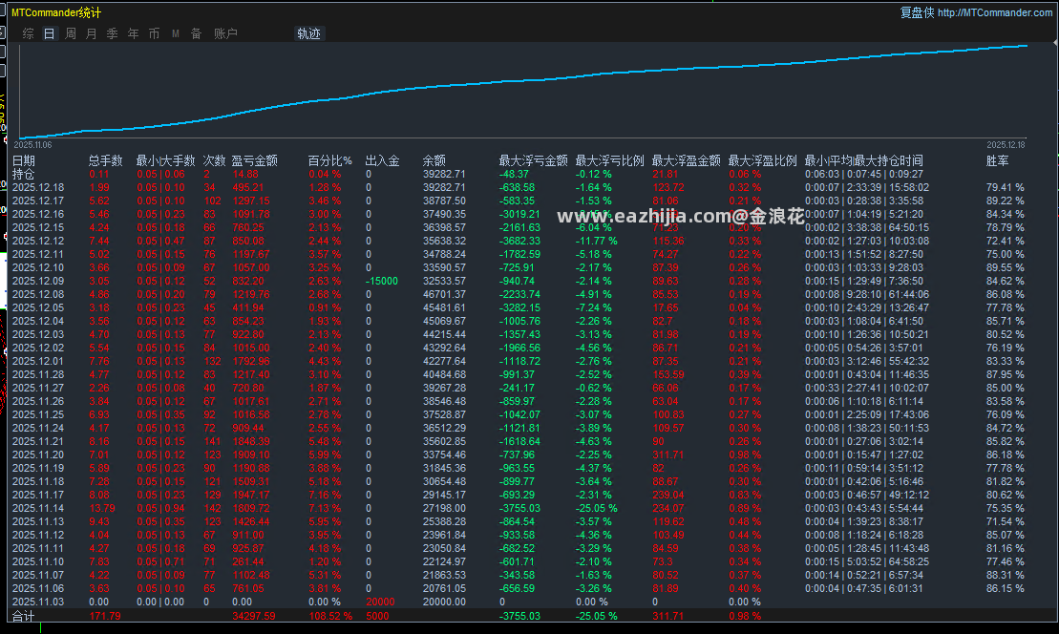Click the 次数 column header

tap(214, 160)
